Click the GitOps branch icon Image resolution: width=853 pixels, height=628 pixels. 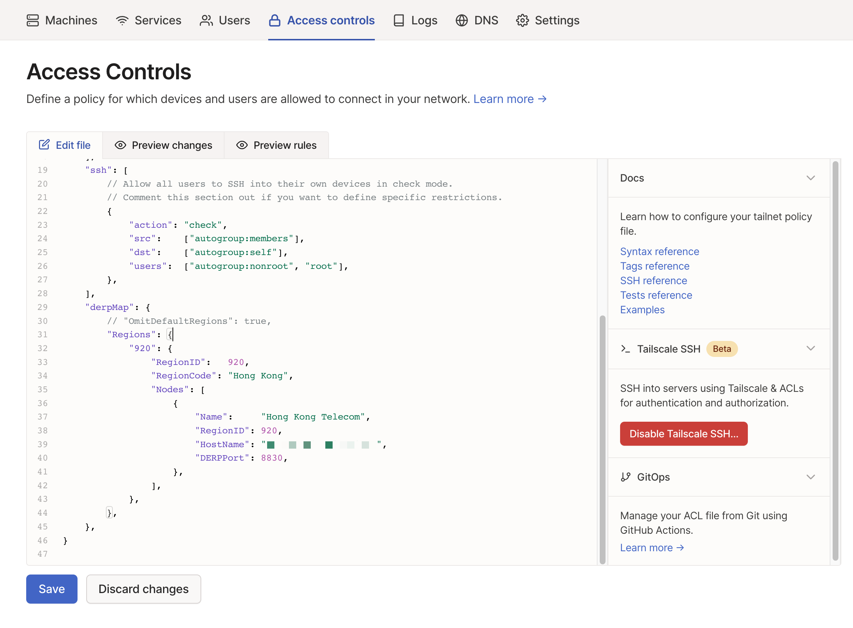(x=625, y=477)
